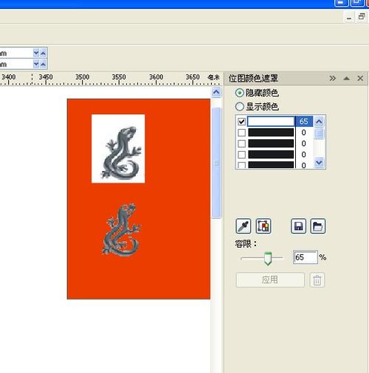Image resolution: width=369 pixels, height=373 pixels.
Task: Click the canvas vertical scrollbar up arrow
Action: click(216, 92)
